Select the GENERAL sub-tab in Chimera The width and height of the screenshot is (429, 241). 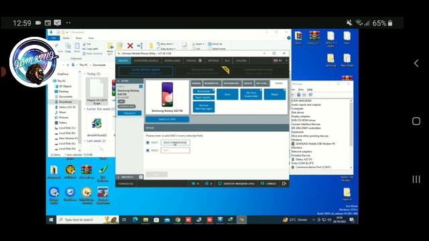coord(196,83)
